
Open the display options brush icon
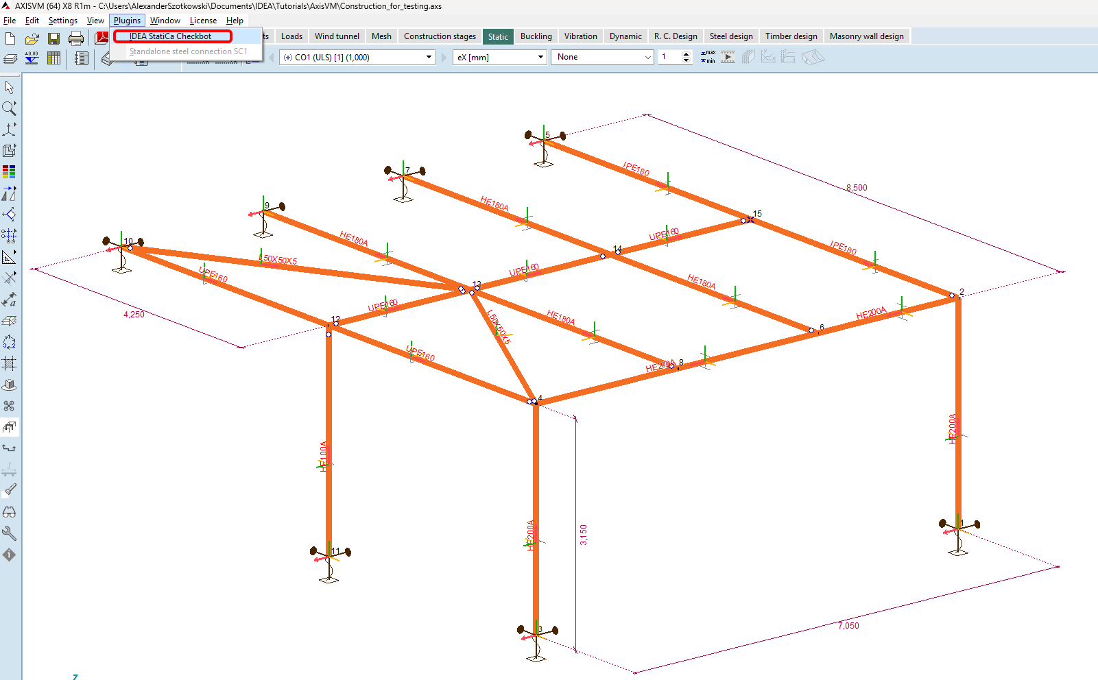click(10, 490)
